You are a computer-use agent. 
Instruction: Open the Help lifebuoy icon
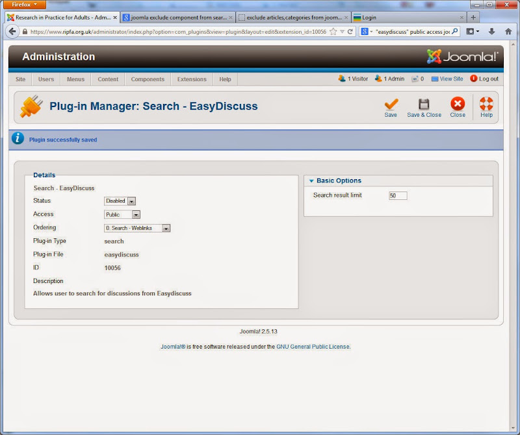pyautogui.click(x=486, y=104)
